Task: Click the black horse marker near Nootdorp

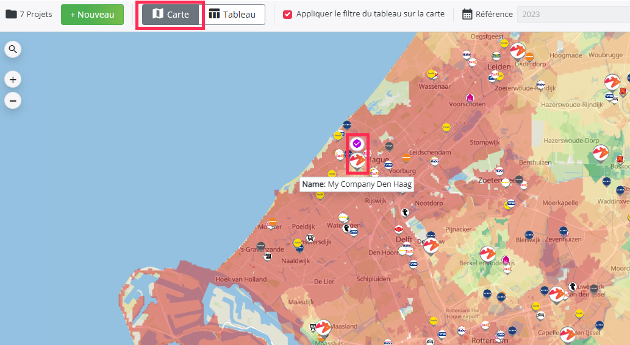Action: click(x=405, y=212)
